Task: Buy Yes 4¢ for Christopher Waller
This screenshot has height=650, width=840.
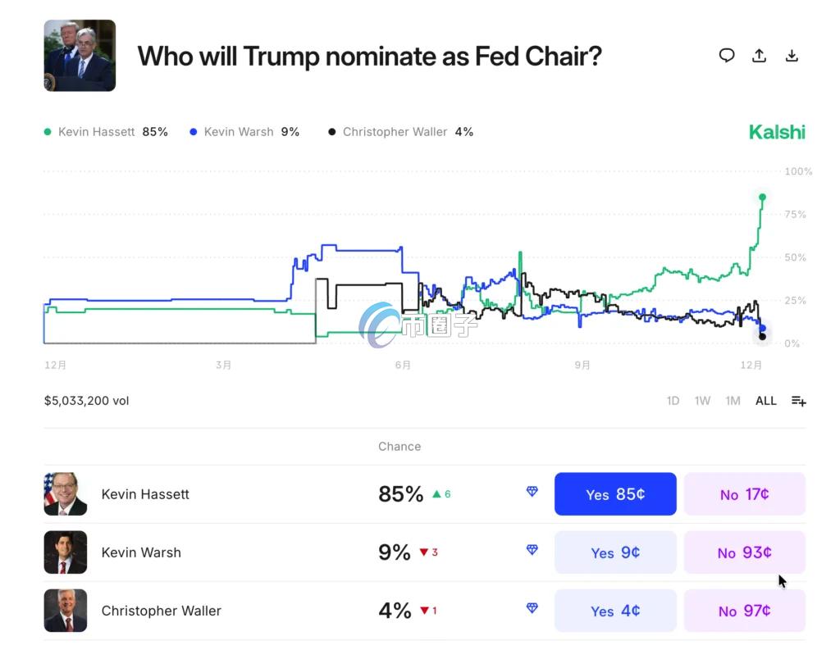Action: [615, 611]
